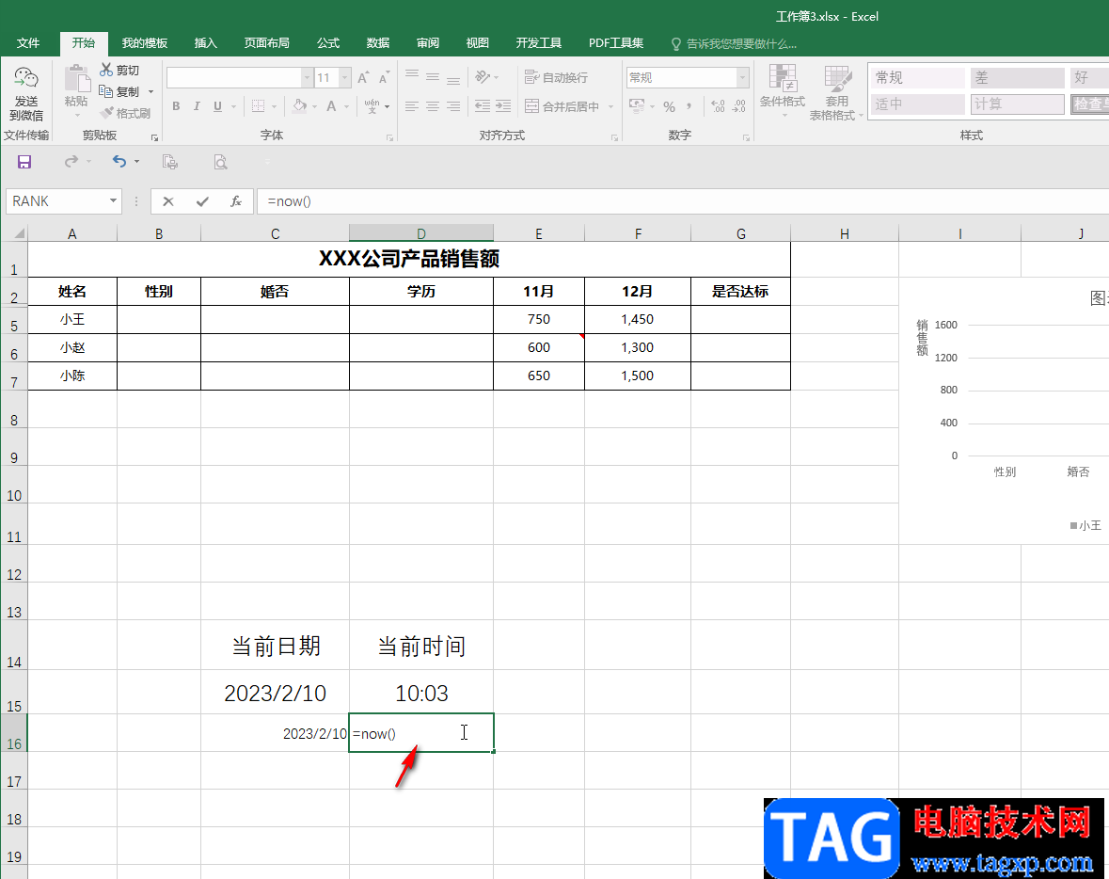The height and width of the screenshot is (879, 1109).
Task: Click the Redo arrow
Action: (x=71, y=162)
